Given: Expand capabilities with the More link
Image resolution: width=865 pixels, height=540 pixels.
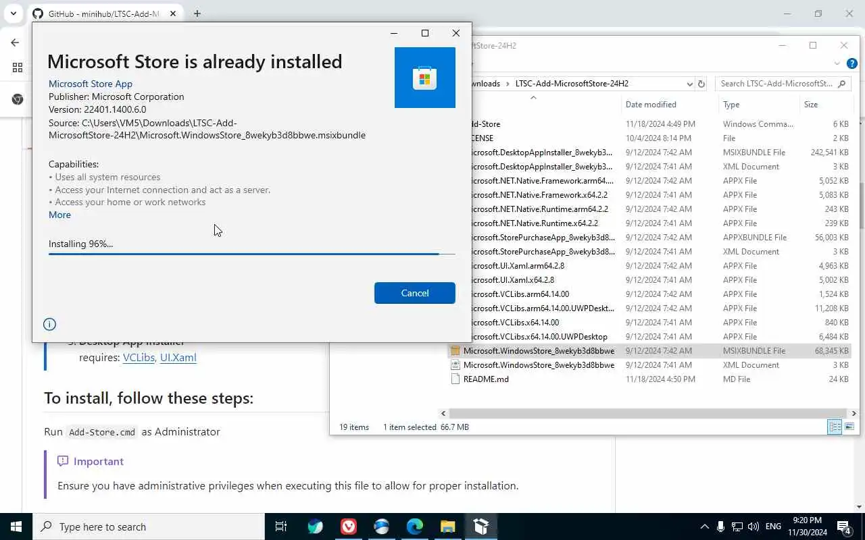Looking at the screenshot, I should 59,215.
